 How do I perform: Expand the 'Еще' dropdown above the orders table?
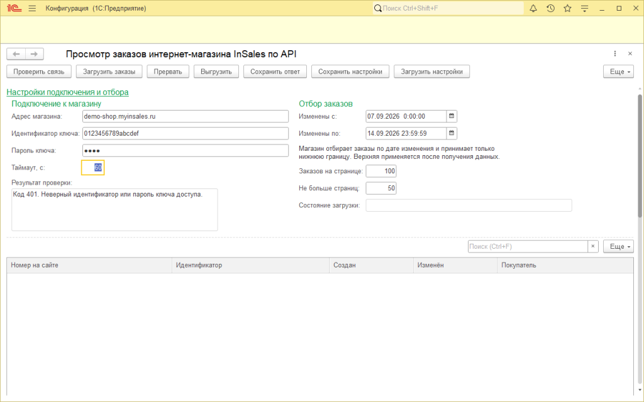pos(619,246)
